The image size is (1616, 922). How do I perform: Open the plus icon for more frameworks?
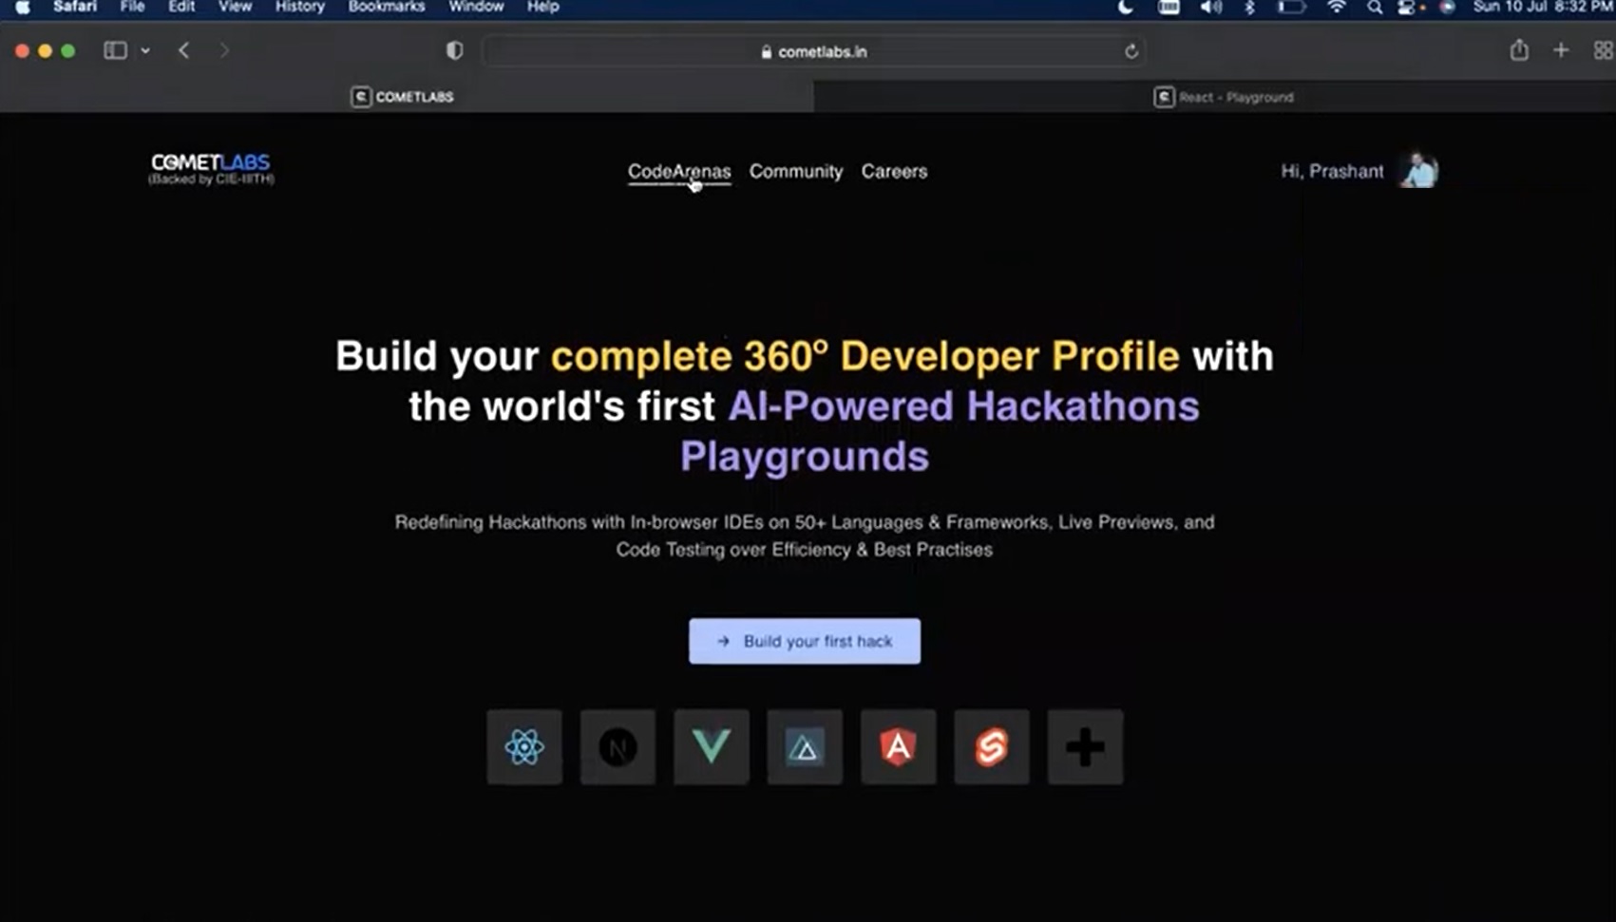coord(1084,747)
